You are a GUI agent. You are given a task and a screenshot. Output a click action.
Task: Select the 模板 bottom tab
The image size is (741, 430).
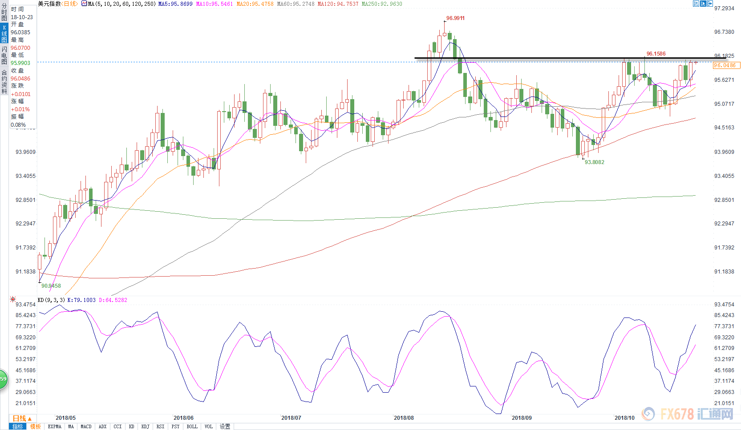[36, 426]
